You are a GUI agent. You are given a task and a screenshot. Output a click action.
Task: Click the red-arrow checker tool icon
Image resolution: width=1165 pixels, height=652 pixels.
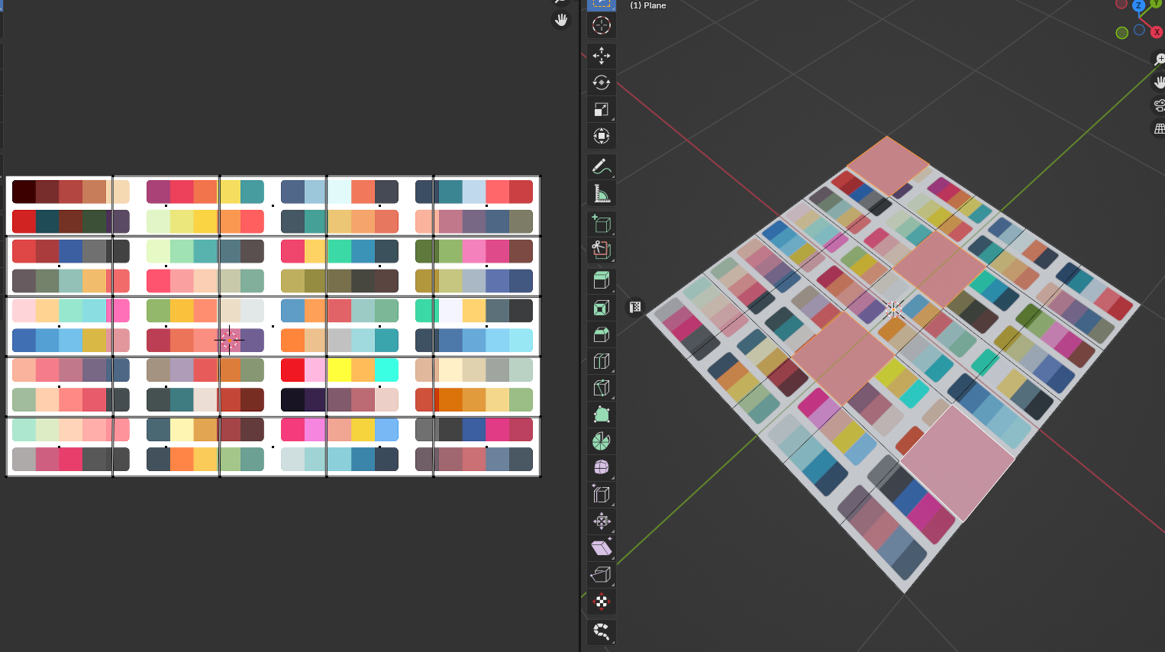pyautogui.click(x=602, y=602)
